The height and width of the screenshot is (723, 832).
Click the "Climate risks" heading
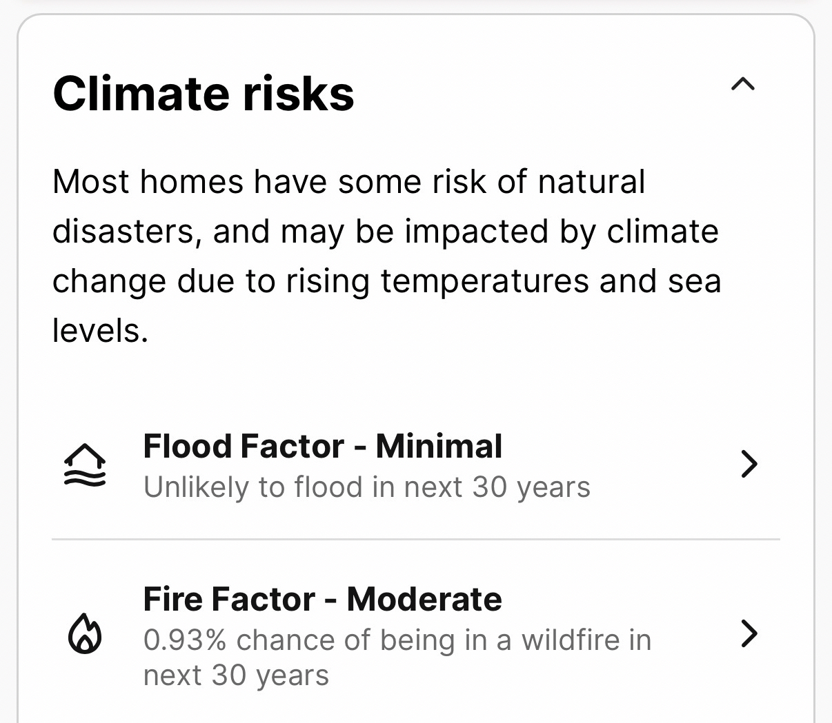pyautogui.click(x=204, y=94)
